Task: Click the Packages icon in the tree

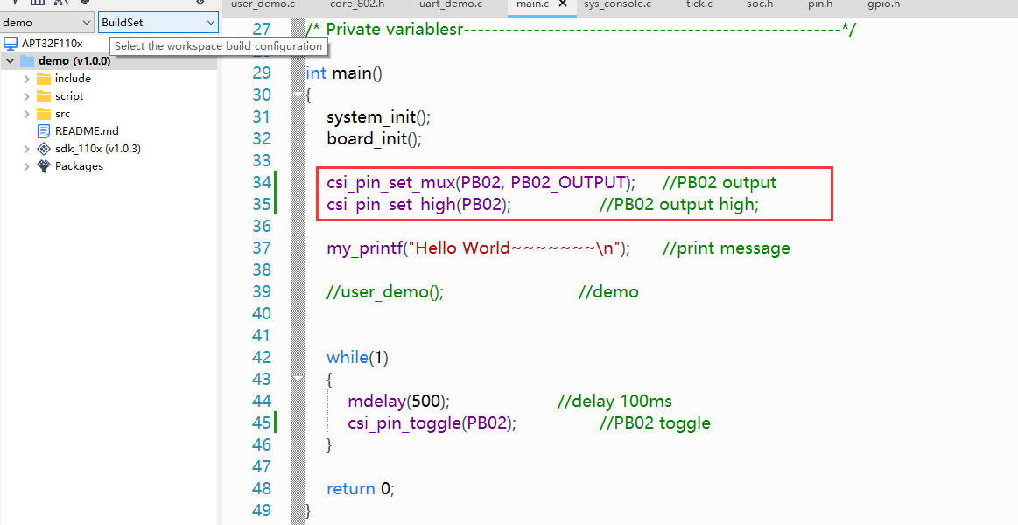Action: [x=44, y=166]
